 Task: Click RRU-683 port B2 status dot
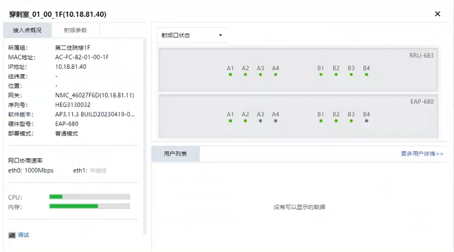[336, 75]
